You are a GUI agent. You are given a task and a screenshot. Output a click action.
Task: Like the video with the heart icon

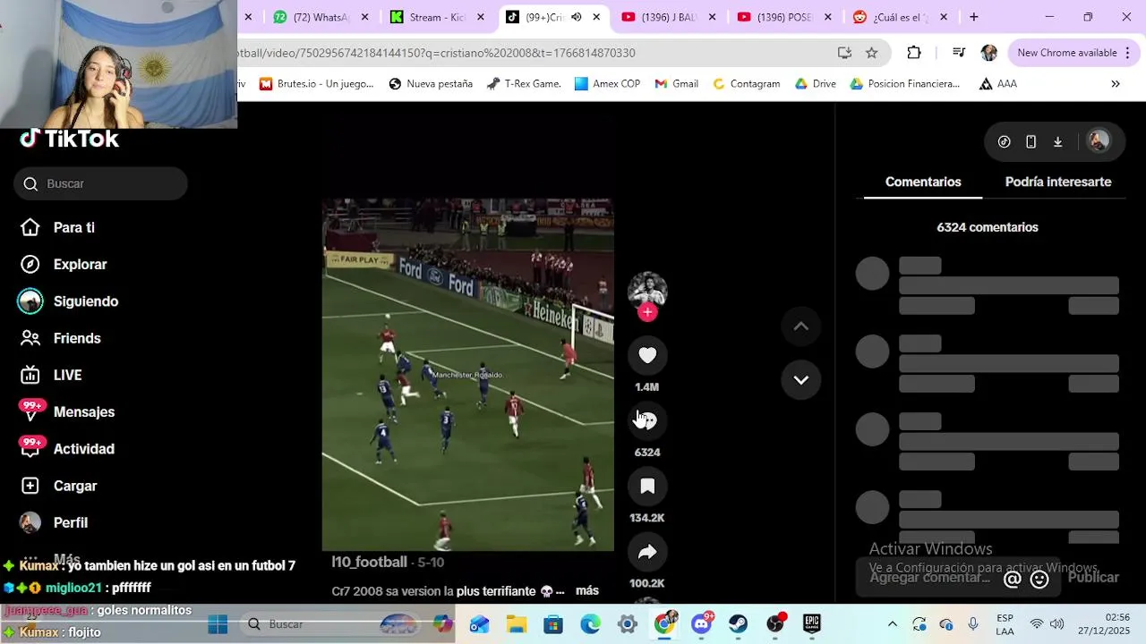click(647, 355)
